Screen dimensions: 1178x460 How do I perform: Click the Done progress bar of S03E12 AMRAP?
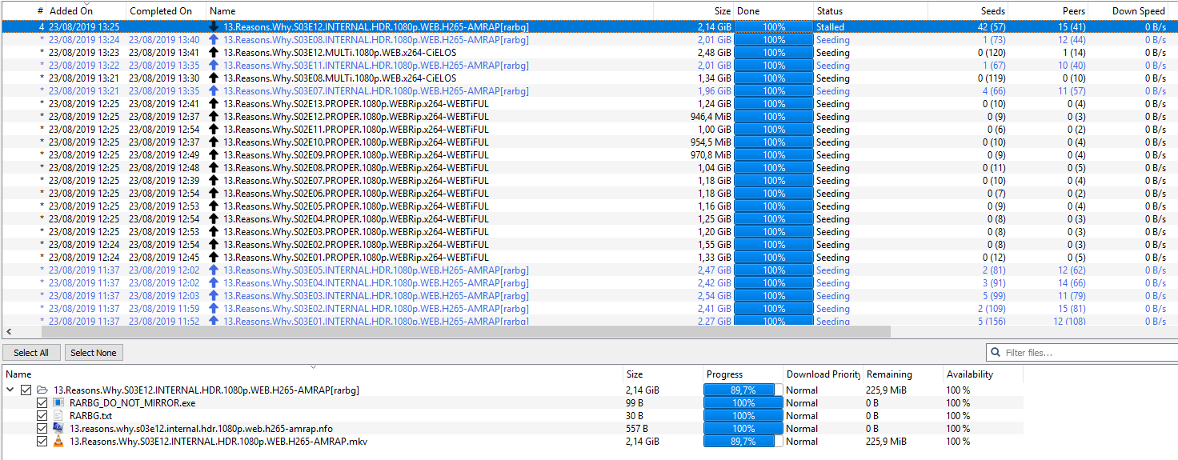pyautogui.click(x=774, y=26)
